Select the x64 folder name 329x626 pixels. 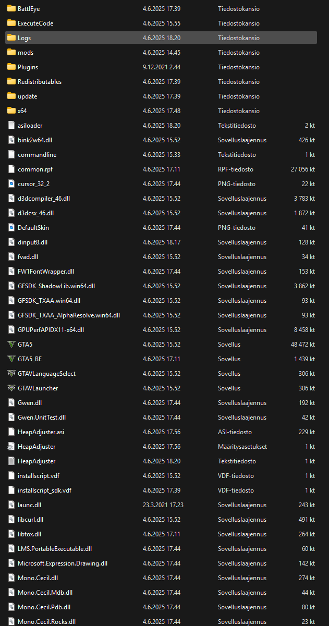22,111
